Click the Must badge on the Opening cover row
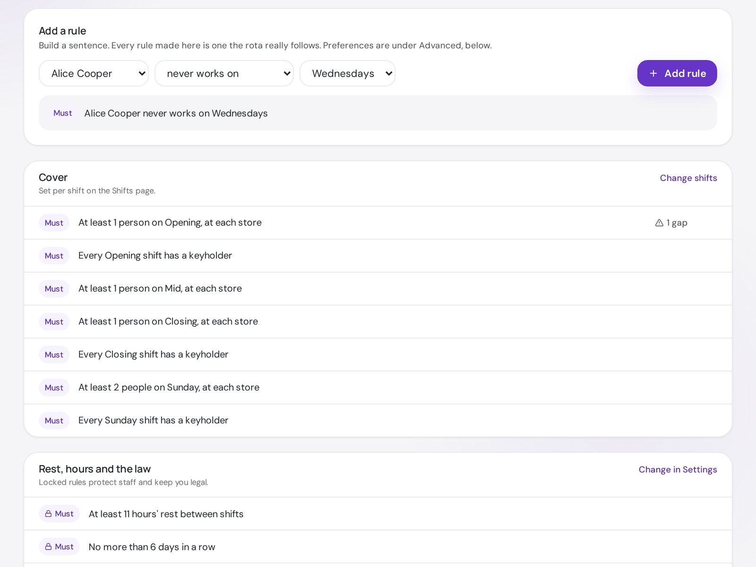 tap(54, 223)
